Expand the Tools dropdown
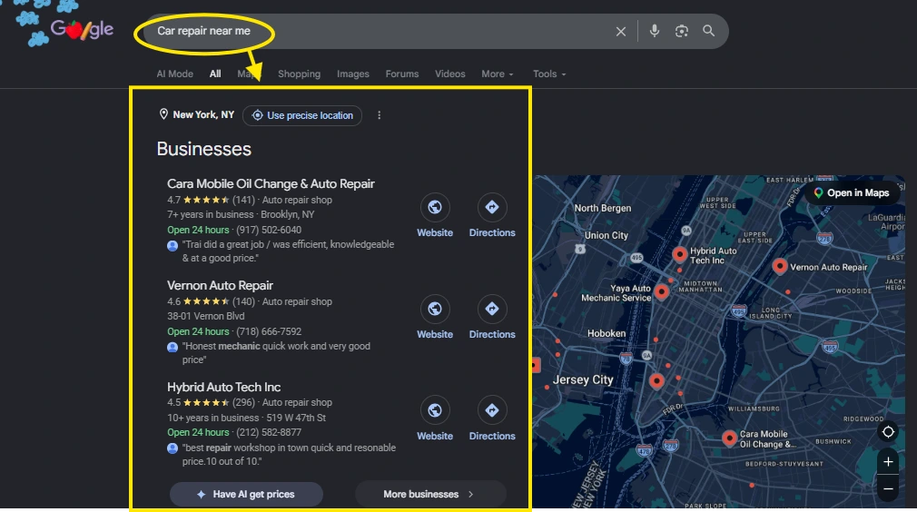 tap(549, 74)
